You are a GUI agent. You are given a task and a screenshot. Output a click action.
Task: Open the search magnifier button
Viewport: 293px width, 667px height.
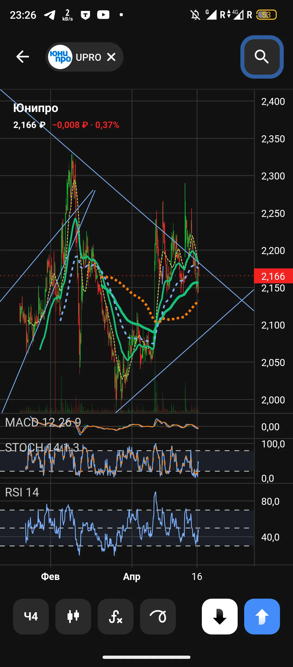(262, 57)
